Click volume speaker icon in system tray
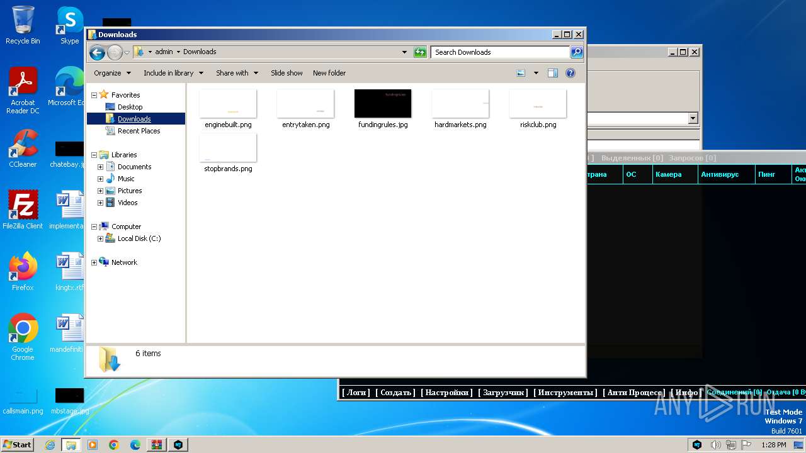This screenshot has height=453, width=806. [715, 445]
